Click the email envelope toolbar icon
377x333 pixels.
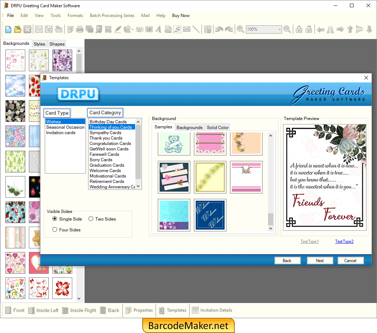tap(187, 29)
